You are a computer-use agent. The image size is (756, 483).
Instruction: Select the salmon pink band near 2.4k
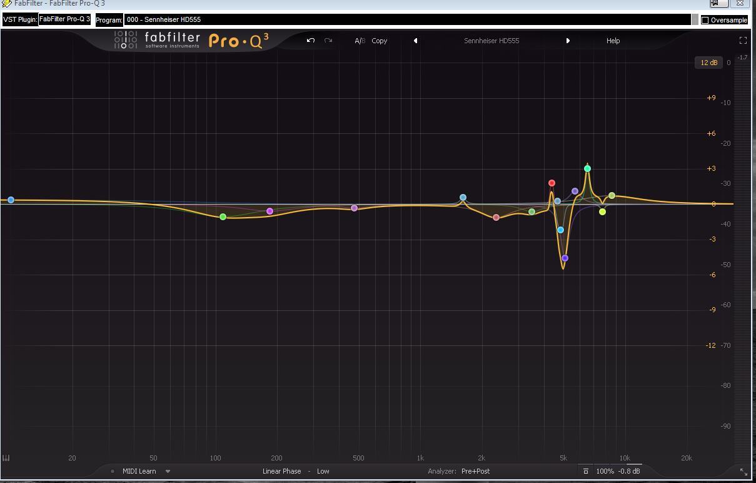(496, 217)
